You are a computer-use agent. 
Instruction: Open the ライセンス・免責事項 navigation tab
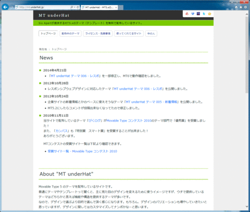point(98,33)
